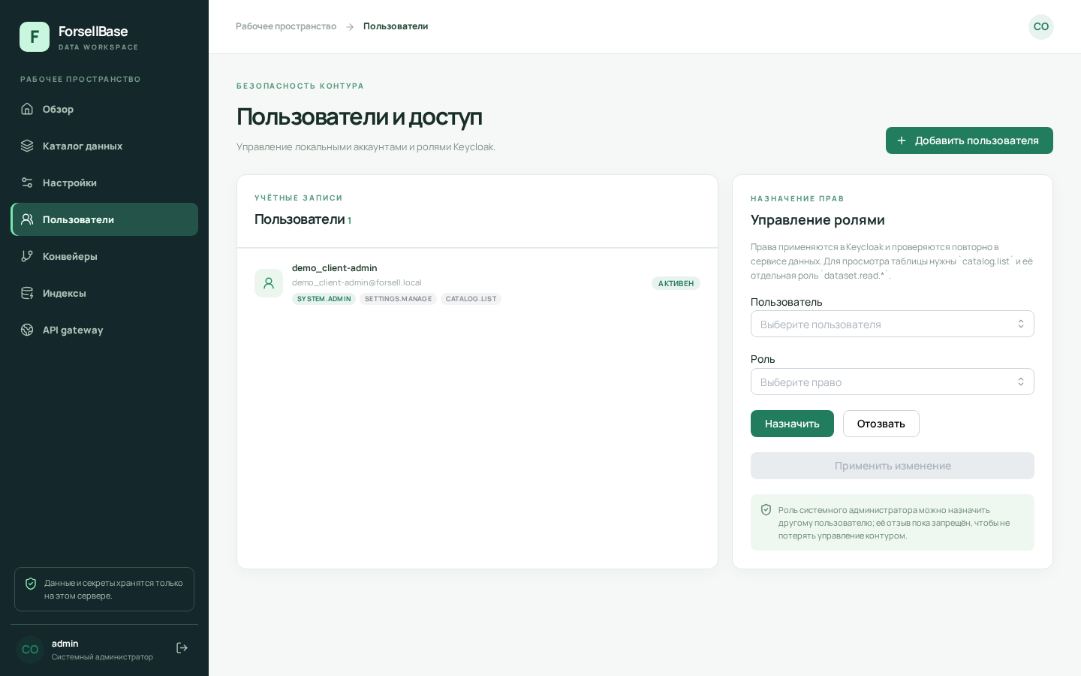
Task: Click the Каталог данных layers icon
Action: tap(27, 146)
